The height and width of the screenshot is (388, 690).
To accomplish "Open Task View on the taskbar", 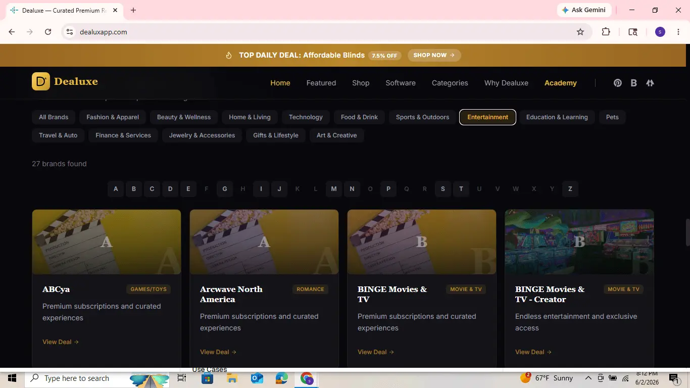I will (x=182, y=378).
